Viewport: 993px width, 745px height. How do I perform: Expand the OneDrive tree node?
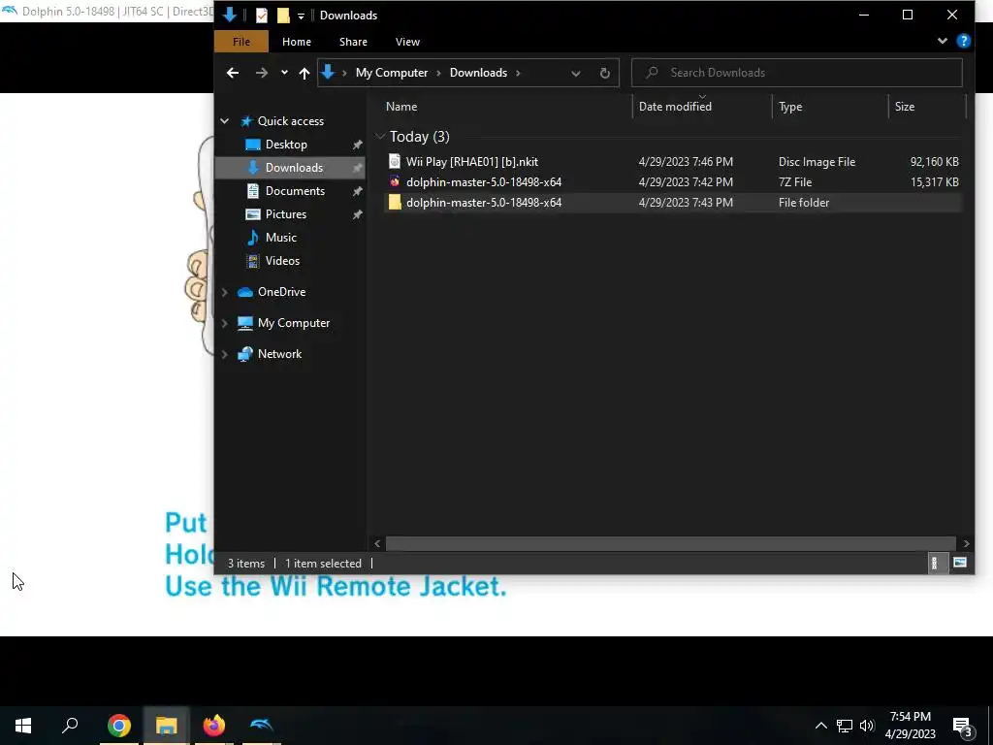click(225, 292)
